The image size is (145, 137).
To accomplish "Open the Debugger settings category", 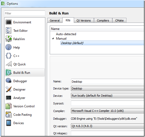I will (x=25, y=81).
